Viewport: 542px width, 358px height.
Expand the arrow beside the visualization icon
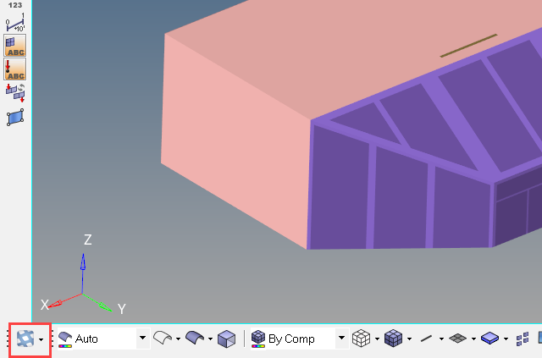[41, 339]
